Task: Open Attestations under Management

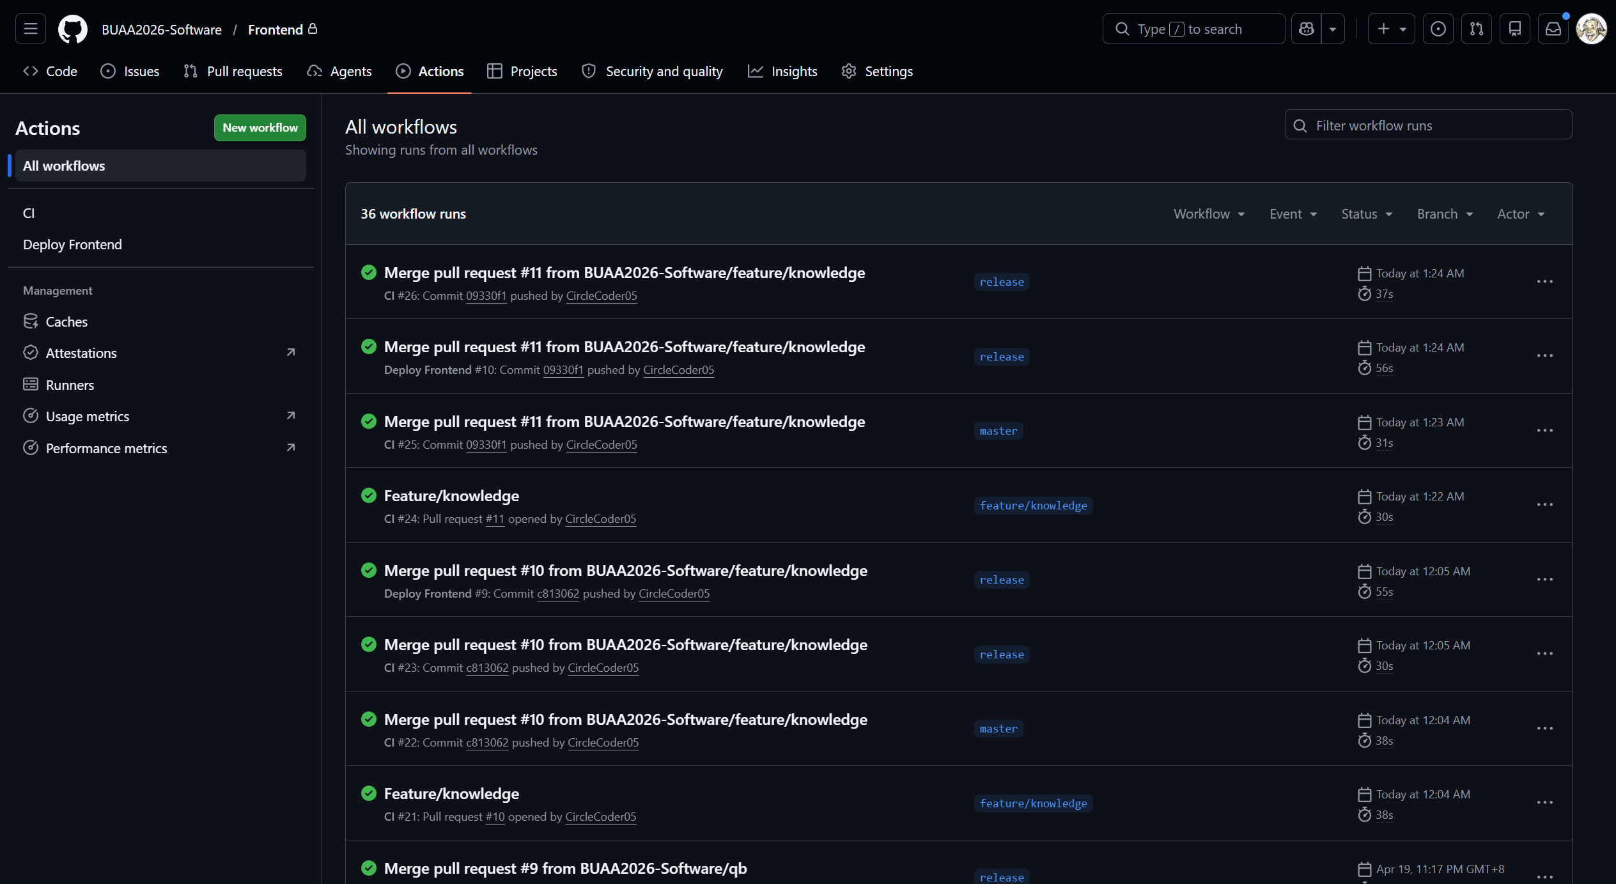Action: pos(160,353)
